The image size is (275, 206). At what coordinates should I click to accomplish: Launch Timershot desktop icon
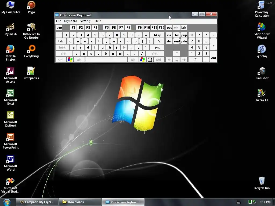pyautogui.click(x=262, y=73)
